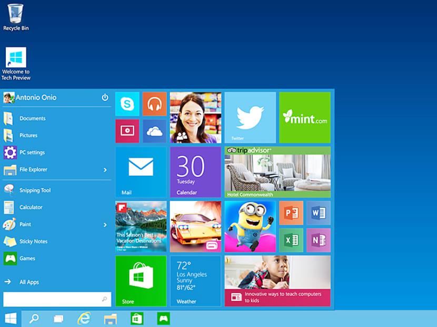Open the Twitter tile
The height and width of the screenshot is (327, 437).
[x=250, y=117]
